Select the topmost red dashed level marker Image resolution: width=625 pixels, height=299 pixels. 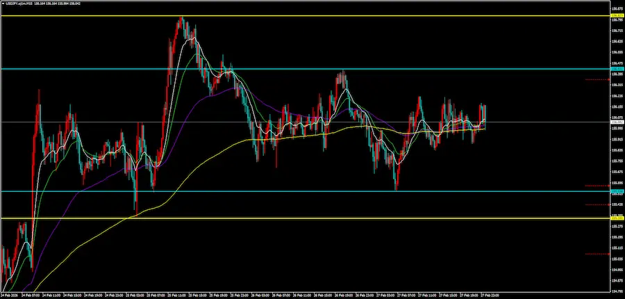point(597,79)
